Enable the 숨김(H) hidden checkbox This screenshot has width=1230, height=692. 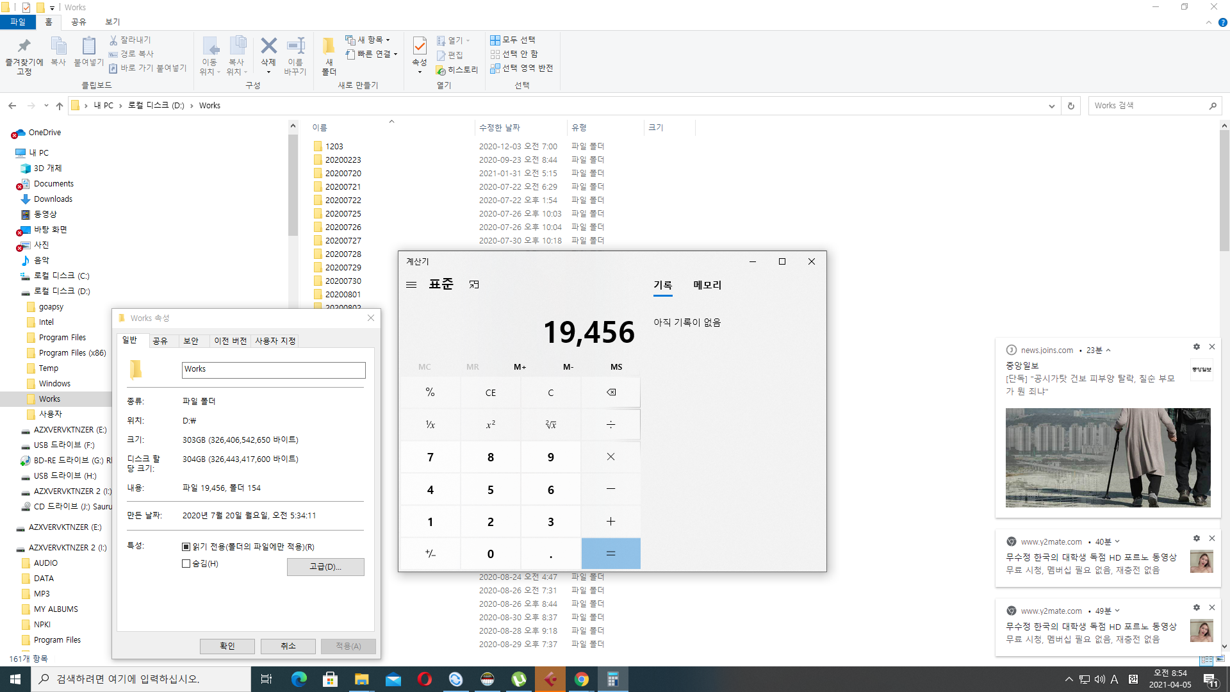click(186, 564)
